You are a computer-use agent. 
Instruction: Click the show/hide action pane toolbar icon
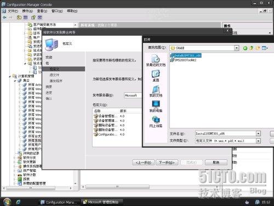click(x=40, y=18)
